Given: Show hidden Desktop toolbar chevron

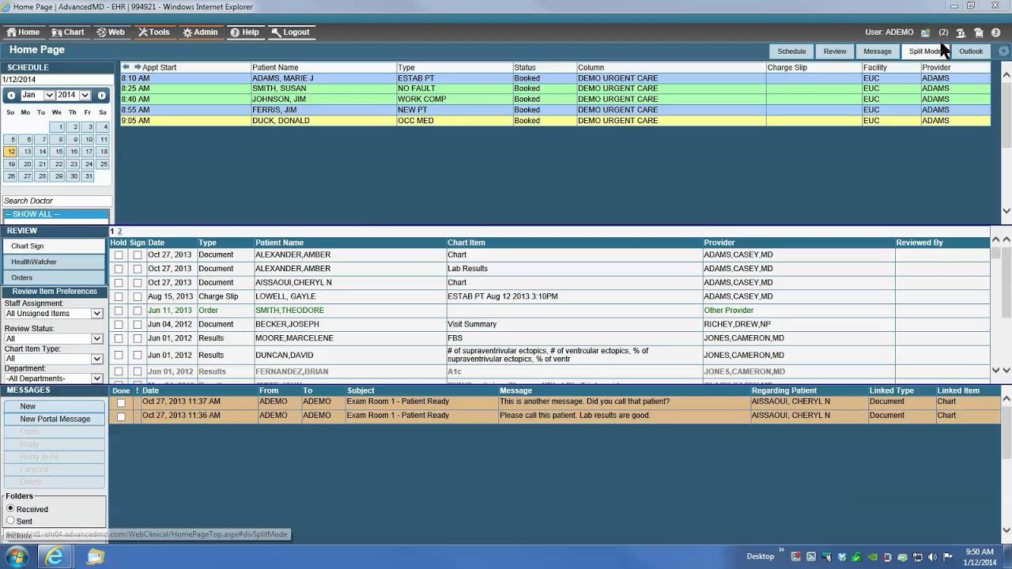Looking at the screenshot, I should pyautogui.click(x=782, y=552).
